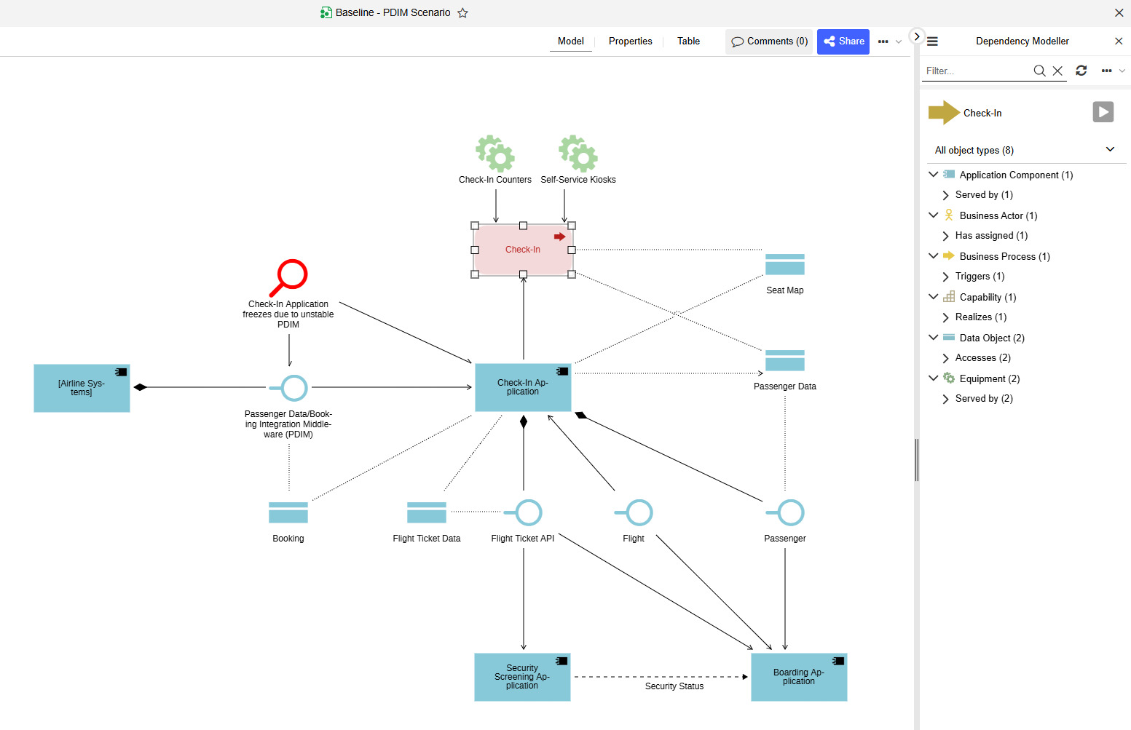Collapse the right panel with arrow toggle

click(917, 36)
